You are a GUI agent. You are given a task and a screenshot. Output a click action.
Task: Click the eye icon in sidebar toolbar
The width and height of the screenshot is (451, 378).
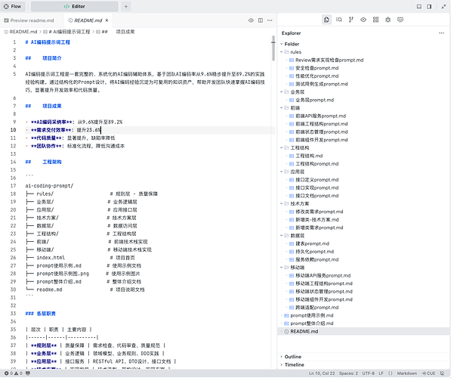click(363, 20)
